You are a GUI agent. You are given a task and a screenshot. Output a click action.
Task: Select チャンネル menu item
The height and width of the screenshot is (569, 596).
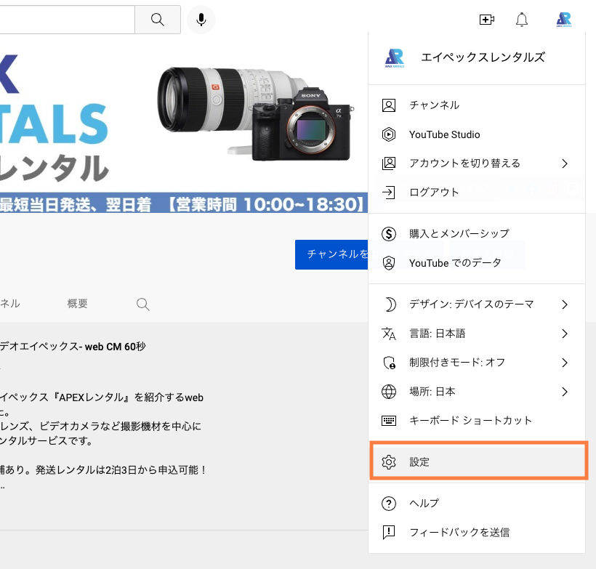tap(477, 105)
